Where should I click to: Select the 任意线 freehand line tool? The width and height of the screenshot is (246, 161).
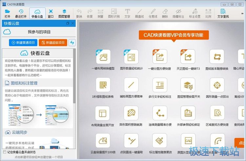pos(153,13)
